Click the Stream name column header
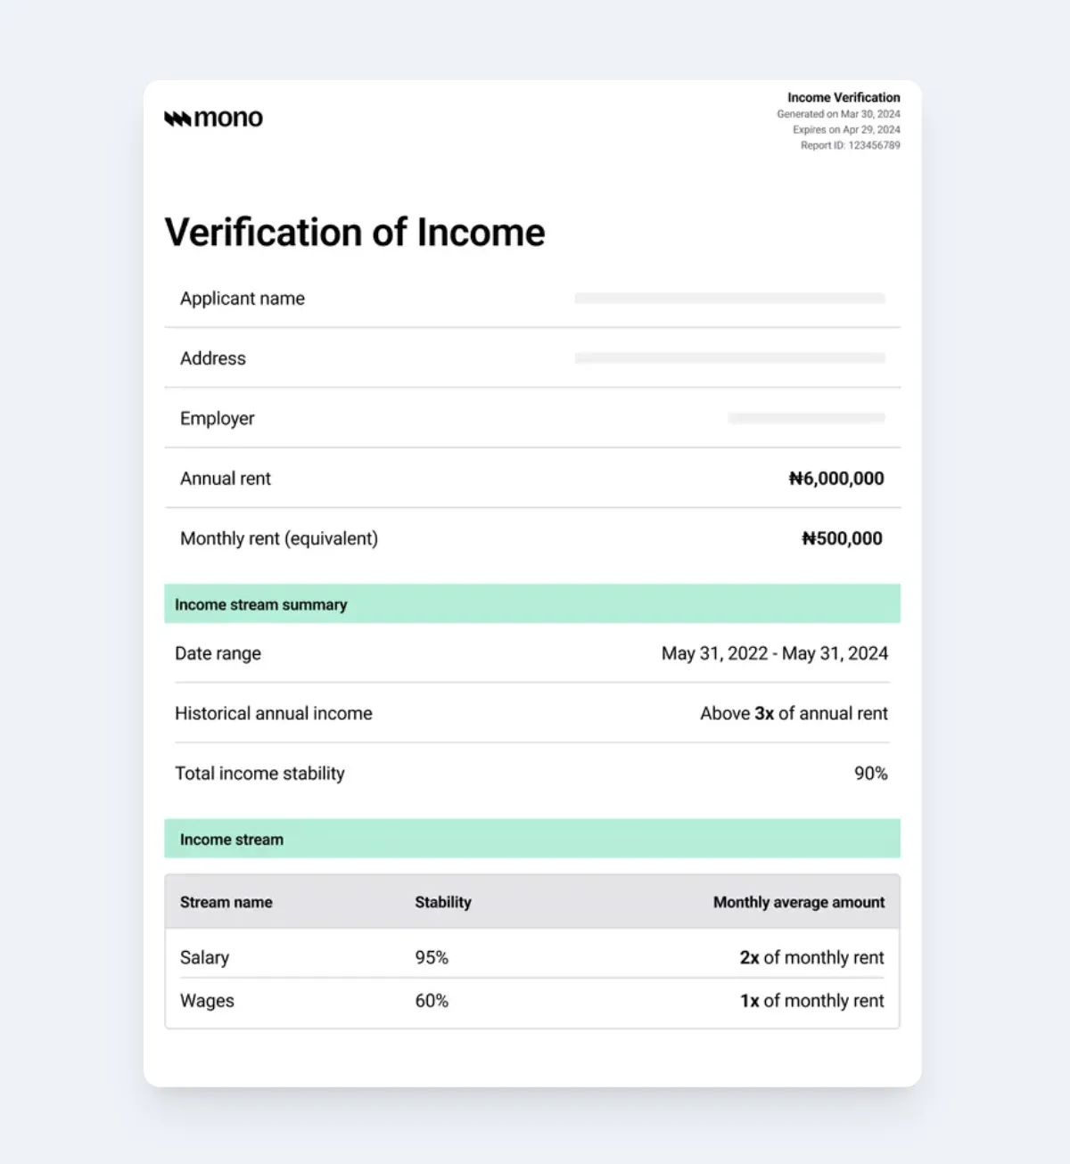This screenshot has height=1164, width=1070. tap(226, 902)
